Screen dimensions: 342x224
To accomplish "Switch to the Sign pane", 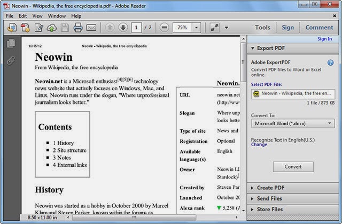I will click(287, 27).
